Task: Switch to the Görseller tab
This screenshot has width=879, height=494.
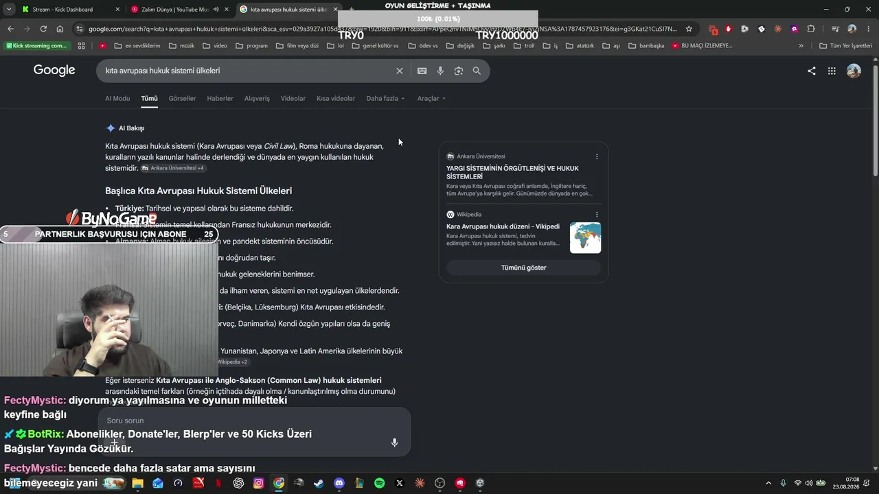Action: coord(182,98)
